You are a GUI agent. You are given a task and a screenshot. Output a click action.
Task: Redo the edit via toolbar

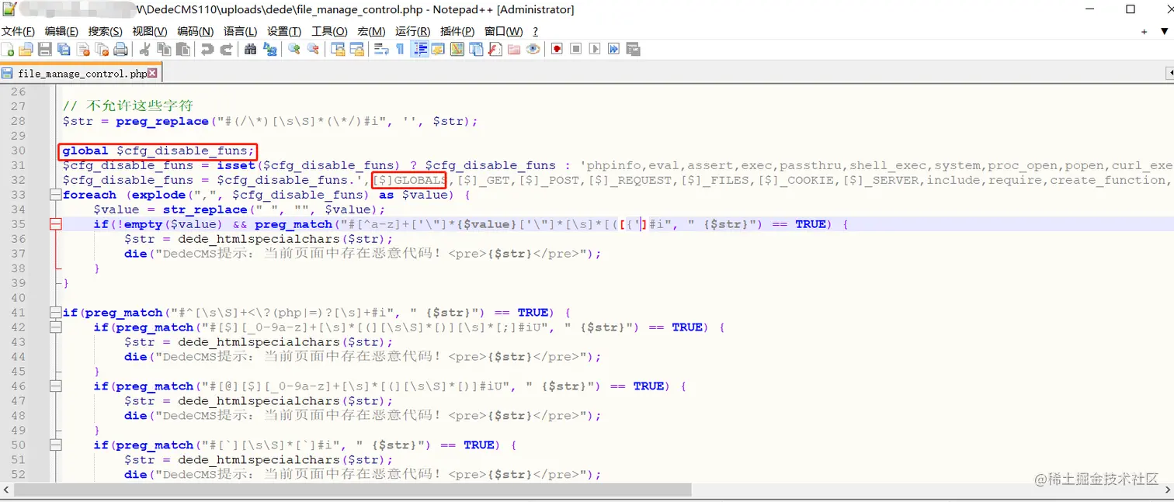tap(227, 49)
